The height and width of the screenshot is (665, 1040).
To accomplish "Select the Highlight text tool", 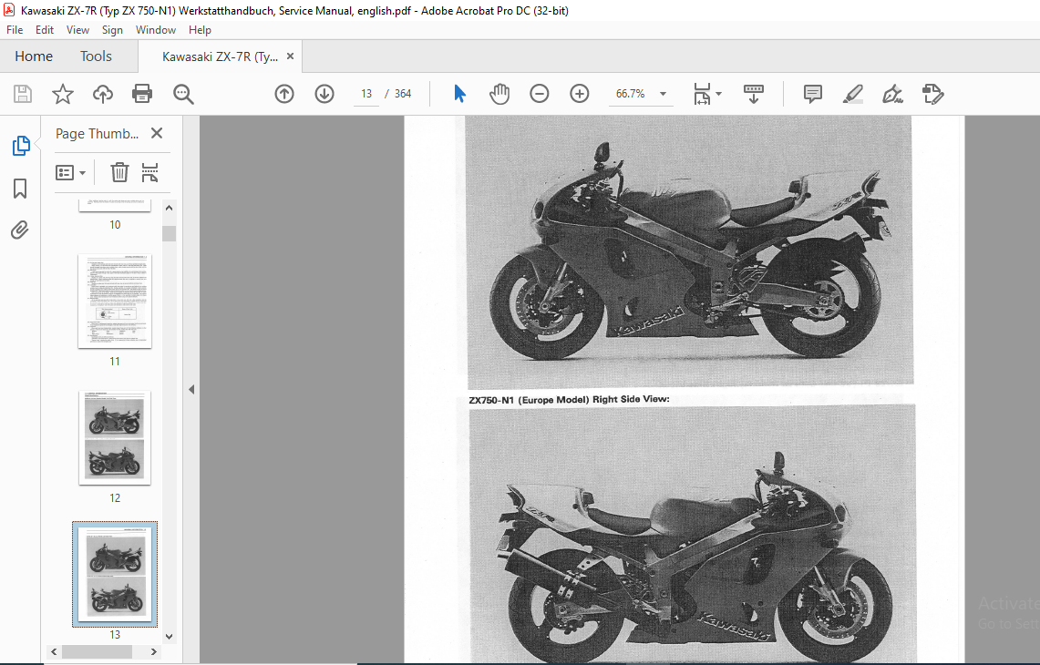I will 853,94.
